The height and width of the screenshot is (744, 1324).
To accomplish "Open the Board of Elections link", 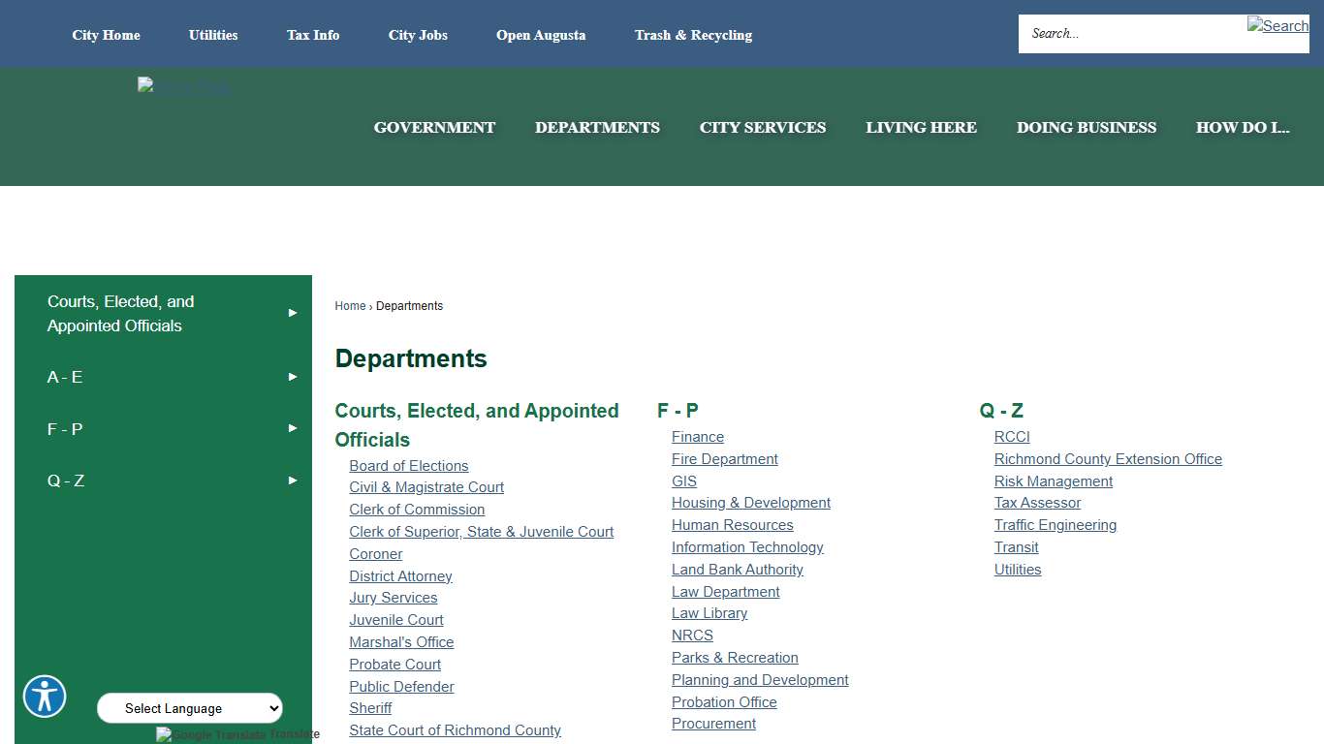I will point(408,465).
